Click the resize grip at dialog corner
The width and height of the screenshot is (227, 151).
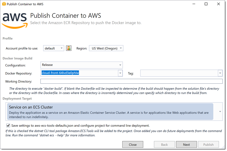pos(223,147)
